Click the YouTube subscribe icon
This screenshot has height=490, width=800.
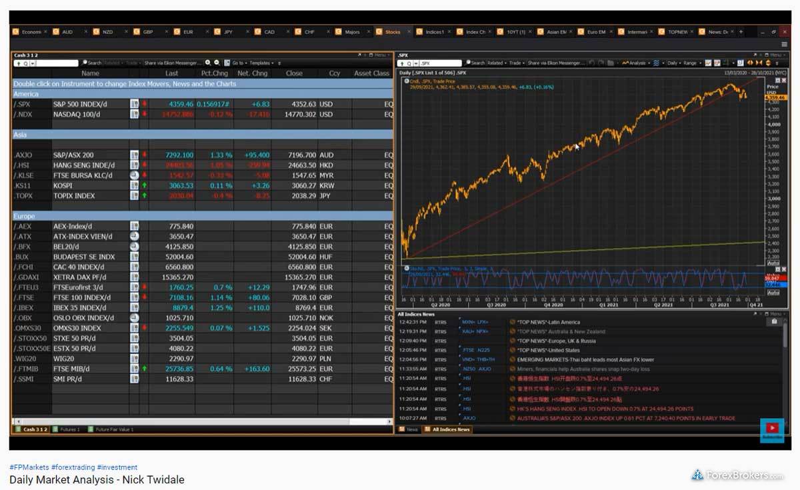click(772, 429)
